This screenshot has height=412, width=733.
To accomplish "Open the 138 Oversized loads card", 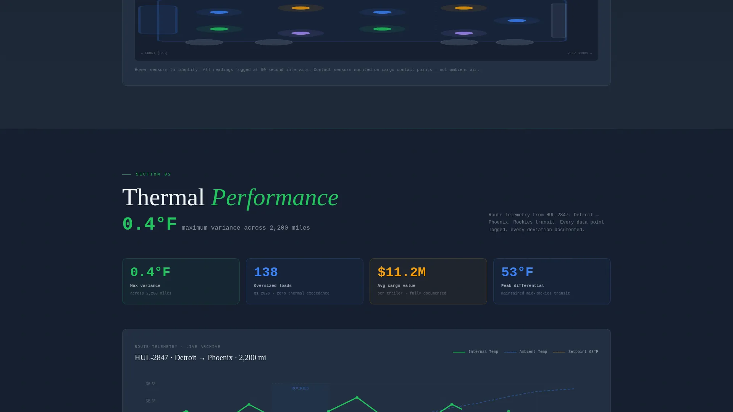I will tap(305, 282).
